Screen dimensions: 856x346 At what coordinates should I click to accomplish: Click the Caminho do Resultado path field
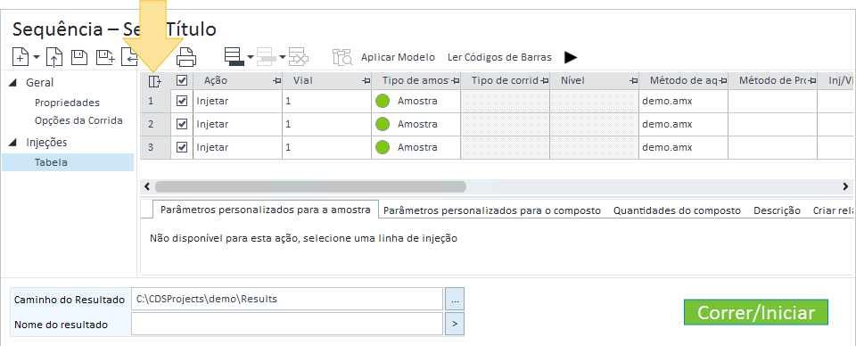(x=286, y=299)
